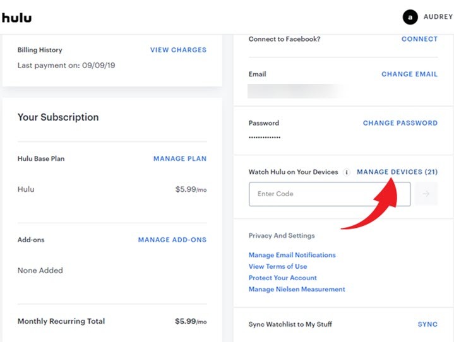The image size is (454, 342).
Task: Click CONNECT to Facebook link
Action: [419, 39]
